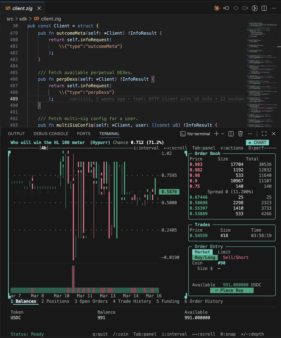Open terminal panel more actions ellipsis
The width and height of the screenshot is (281, 338).
coord(250,134)
